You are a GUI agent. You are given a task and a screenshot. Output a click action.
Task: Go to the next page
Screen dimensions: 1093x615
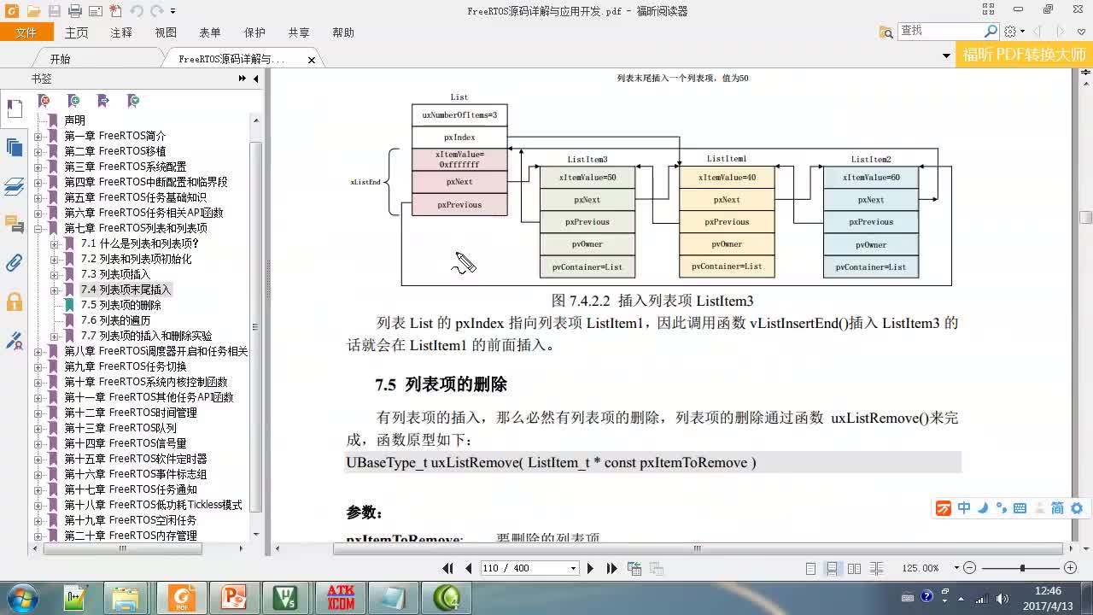pos(590,568)
